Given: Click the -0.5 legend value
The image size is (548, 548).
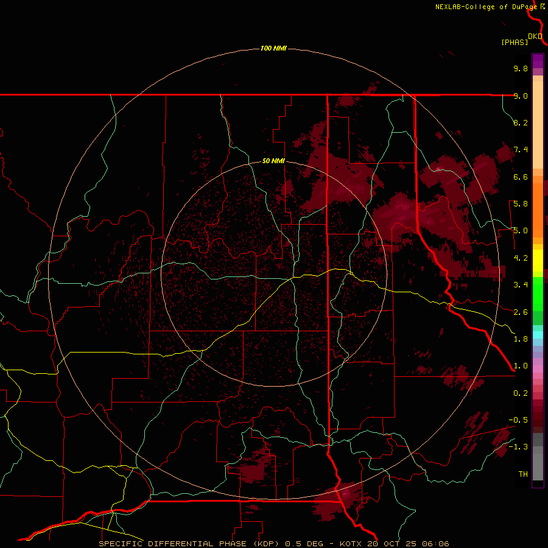Looking at the screenshot, I should [x=518, y=420].
